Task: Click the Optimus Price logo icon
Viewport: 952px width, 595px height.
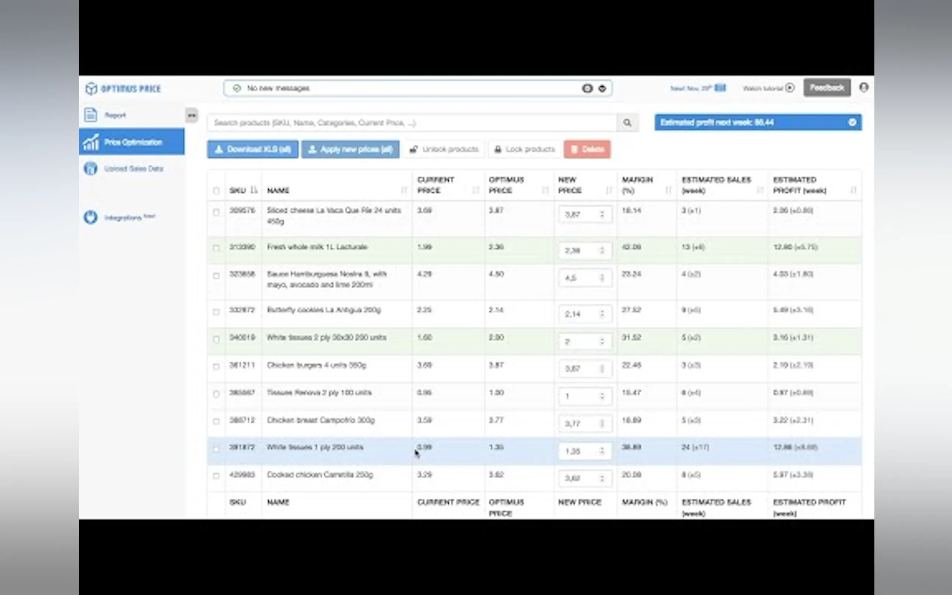Action: (x=91, y=88)
